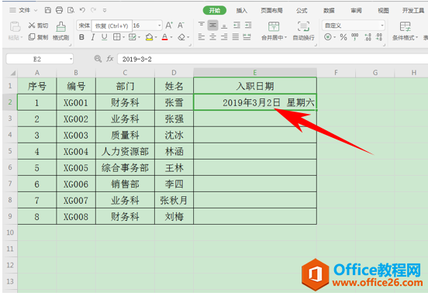428x296 pixels.
Task: Apply the red font color
Action: coord(164,37)
